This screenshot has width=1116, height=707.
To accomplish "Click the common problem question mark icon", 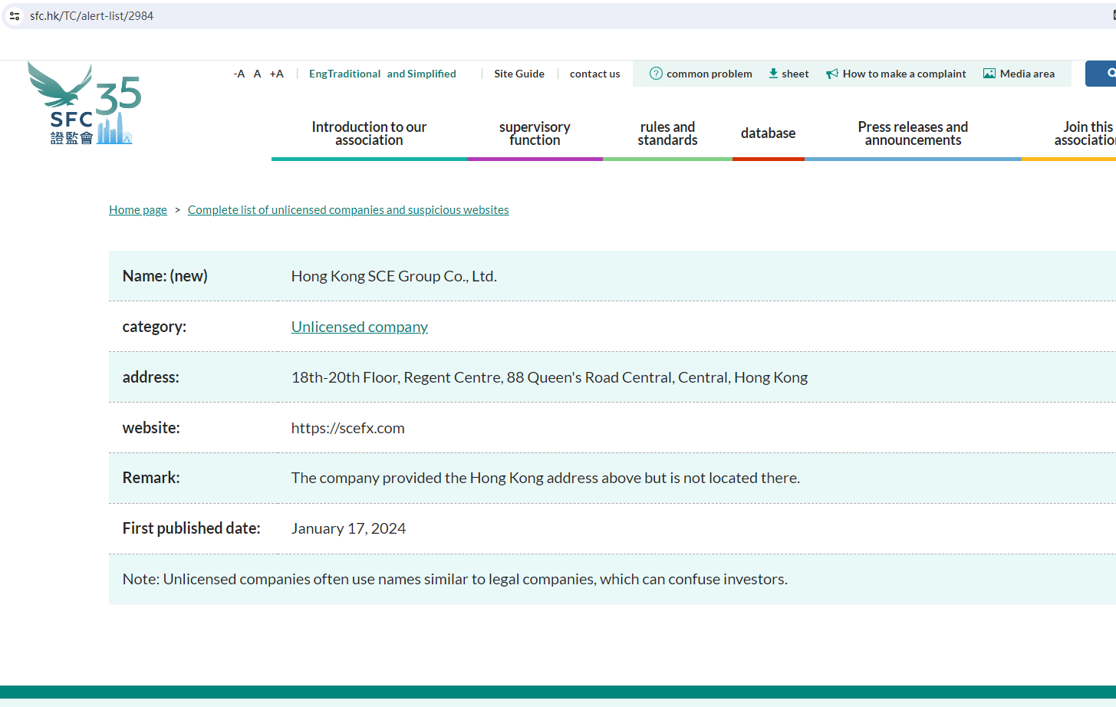I will pyautogui.click(x=656, y=74).
